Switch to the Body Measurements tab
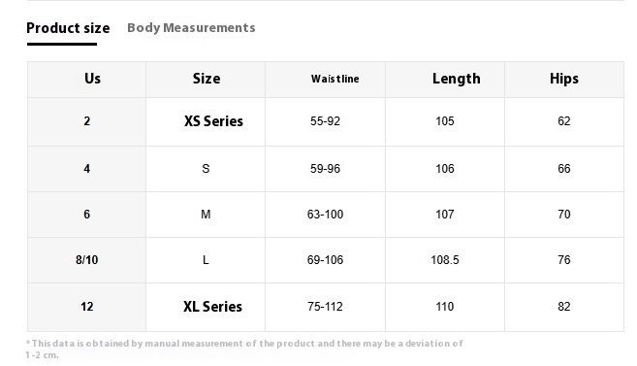 (191, 28)
